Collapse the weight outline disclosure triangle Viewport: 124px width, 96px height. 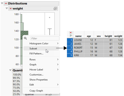(7, 8)
